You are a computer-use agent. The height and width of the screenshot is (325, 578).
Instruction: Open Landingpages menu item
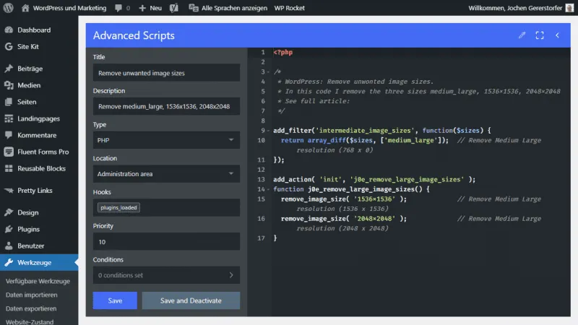pos(39,118)
